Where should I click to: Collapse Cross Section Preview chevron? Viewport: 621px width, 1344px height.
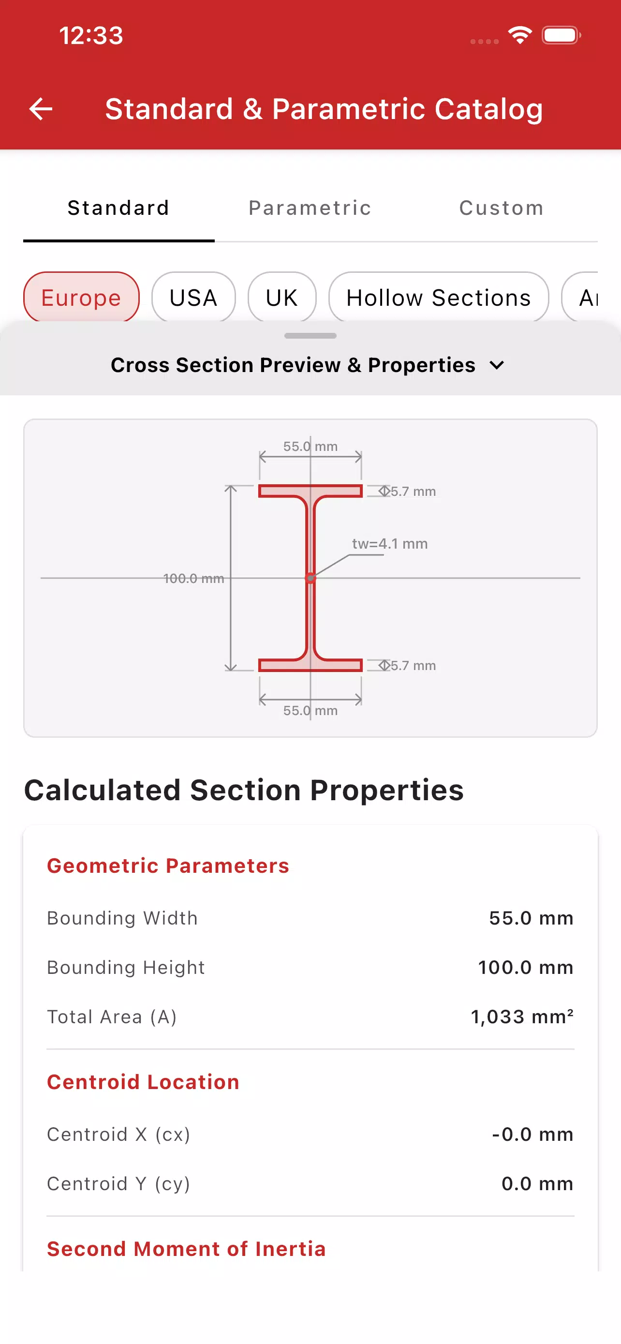[x=497, y=365]
